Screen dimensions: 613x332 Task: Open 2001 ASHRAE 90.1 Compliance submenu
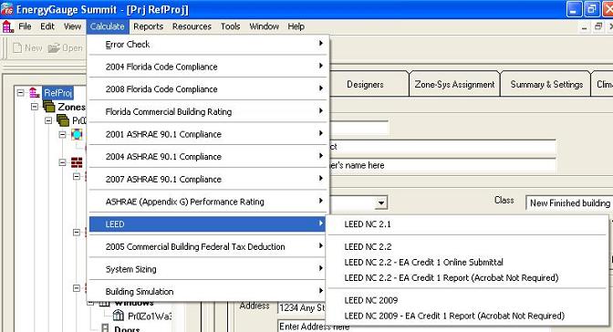208,134
